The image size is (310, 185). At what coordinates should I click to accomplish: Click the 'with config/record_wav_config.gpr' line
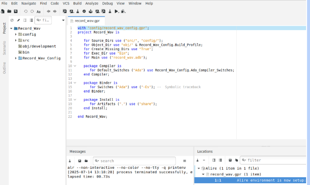[113, 28]
